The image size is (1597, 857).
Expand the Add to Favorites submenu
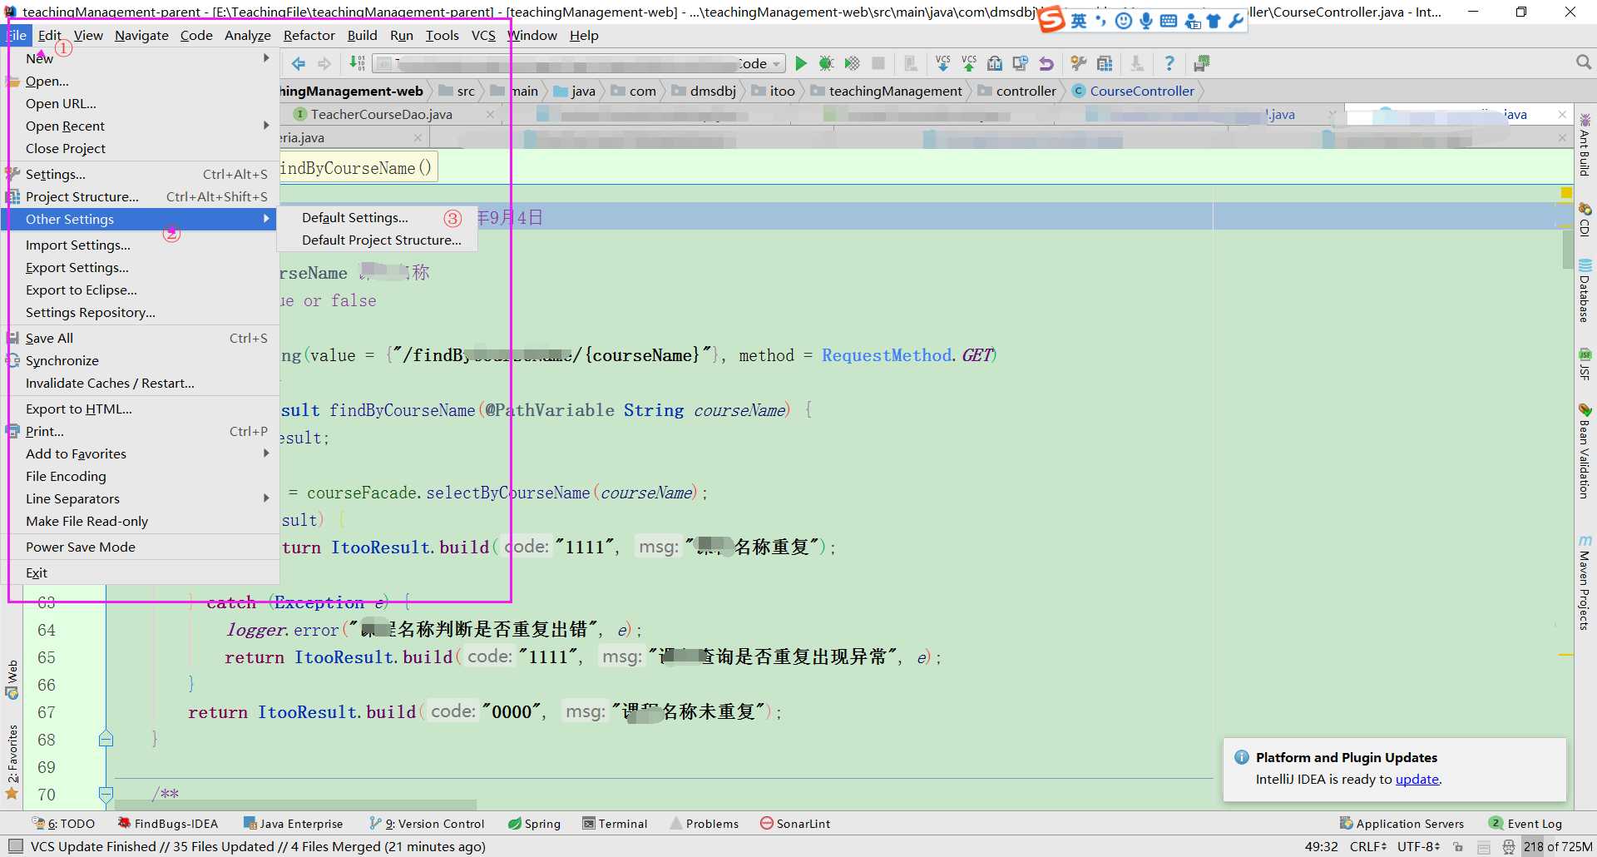click(266, 453)
